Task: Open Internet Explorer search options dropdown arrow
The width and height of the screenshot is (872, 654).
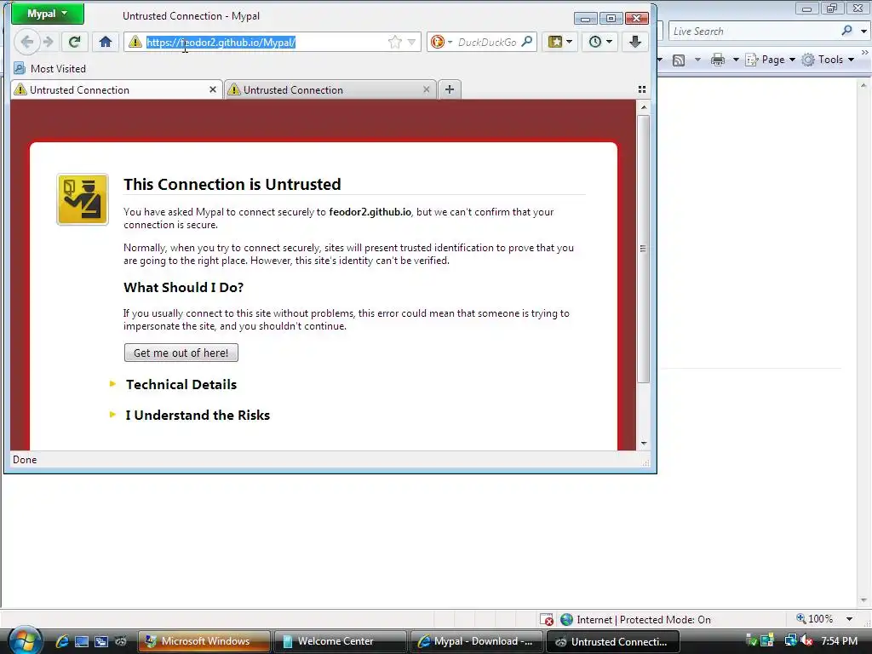Action: (863, 32)
